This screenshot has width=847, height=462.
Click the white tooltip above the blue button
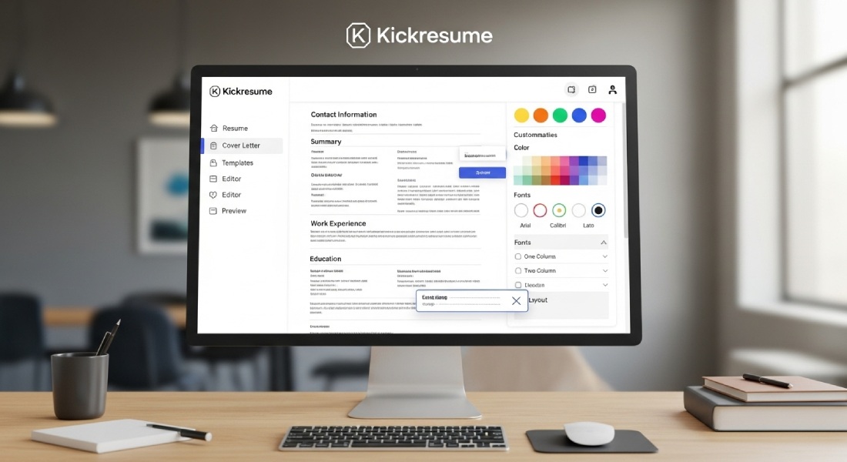(x=482, y=155)
